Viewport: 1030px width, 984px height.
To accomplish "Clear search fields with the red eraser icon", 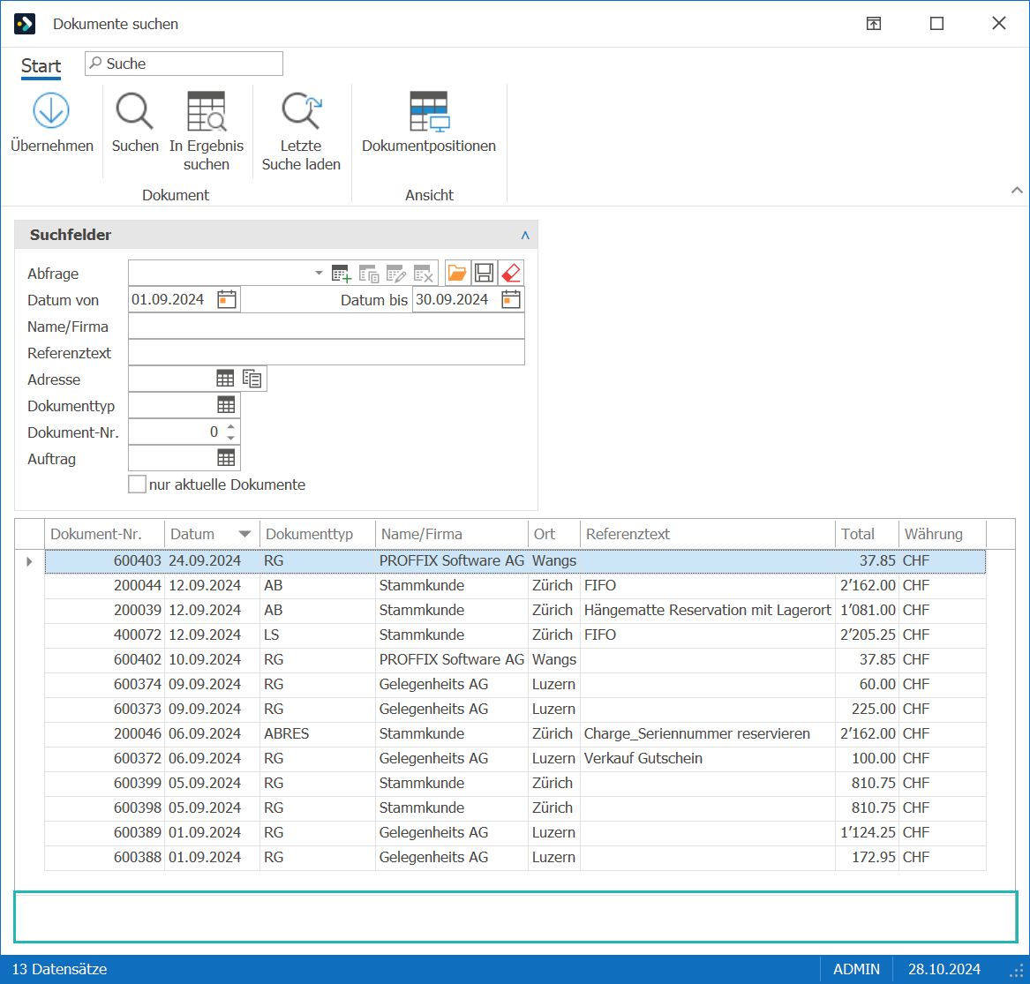I will (x=511, y=273).
